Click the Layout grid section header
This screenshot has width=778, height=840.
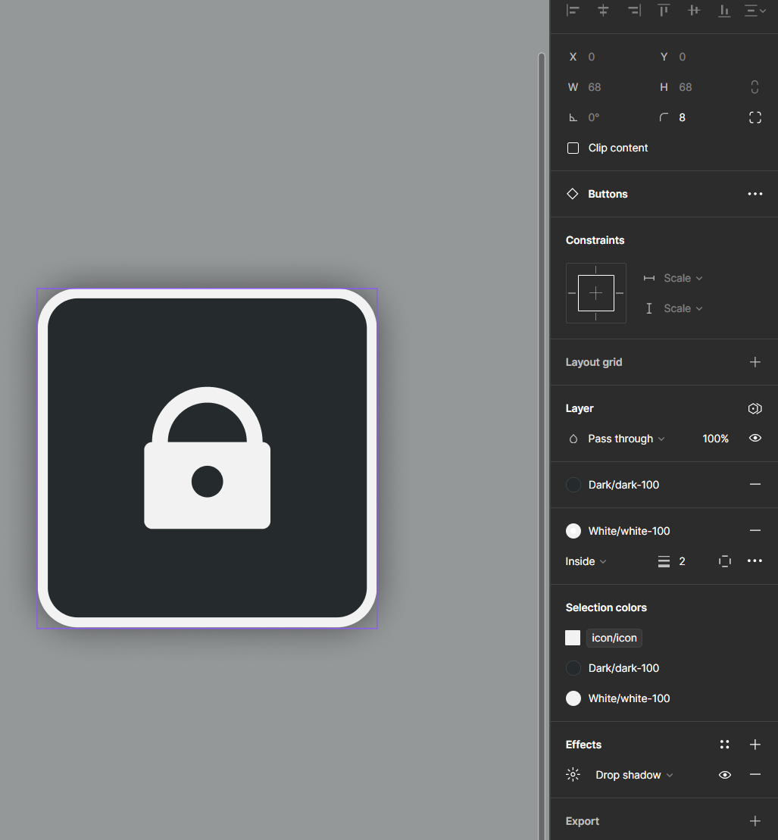point(594,362)
